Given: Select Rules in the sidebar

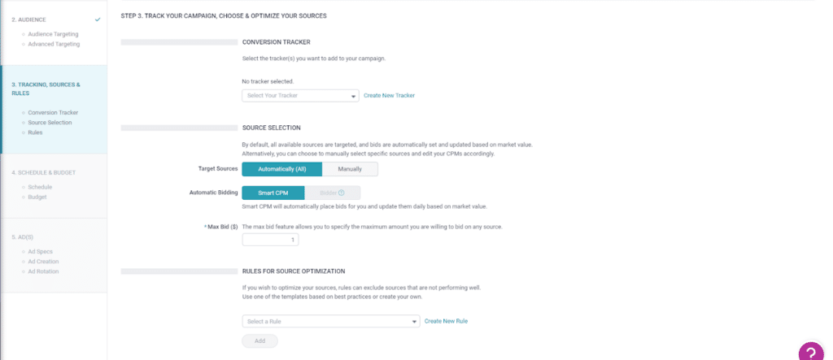Looking at the screenshot, I should pyautogui.click(x=35, y=132).
